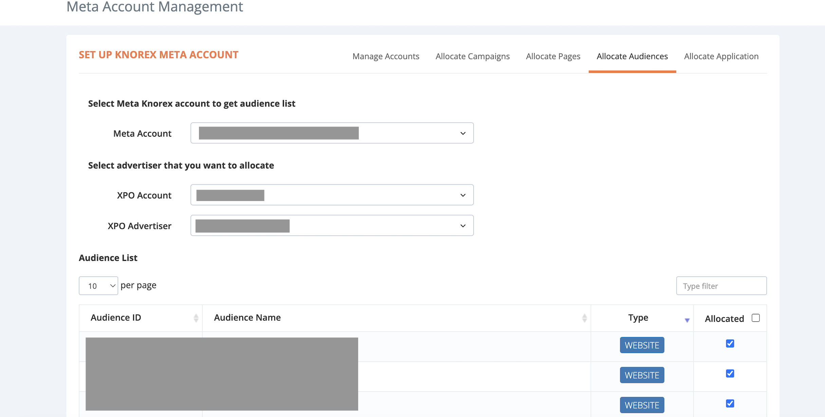Click the Allocated column header label
The image size is (825, 417).
725,319
